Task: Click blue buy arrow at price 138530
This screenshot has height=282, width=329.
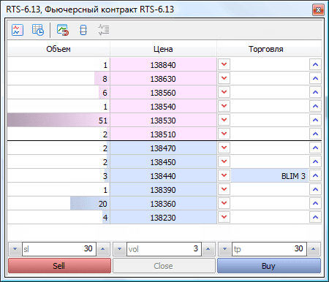Action: pos(315,120)
